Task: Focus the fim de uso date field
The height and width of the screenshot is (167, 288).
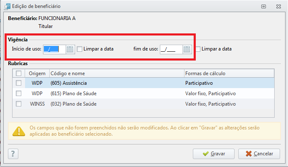Action: 172,49
